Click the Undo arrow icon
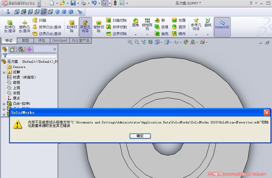The image size is (272, 178). click(x=94, y=3)
